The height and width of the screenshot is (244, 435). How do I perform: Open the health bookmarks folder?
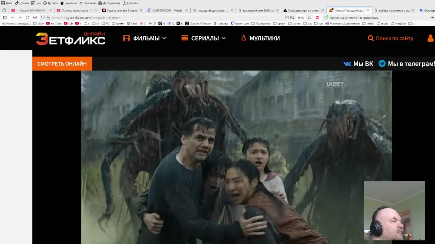368,24
